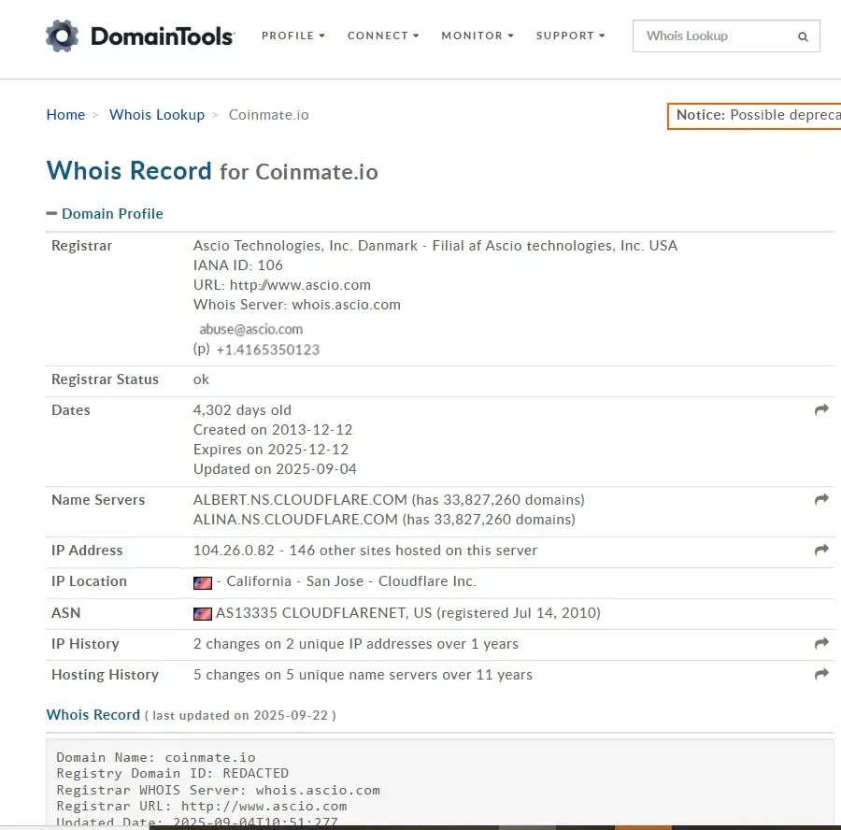Click the IANA ID: 106 text

click(x=237, y=265)
